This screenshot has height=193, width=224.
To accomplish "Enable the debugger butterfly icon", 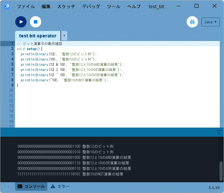I will pos(192,22).
